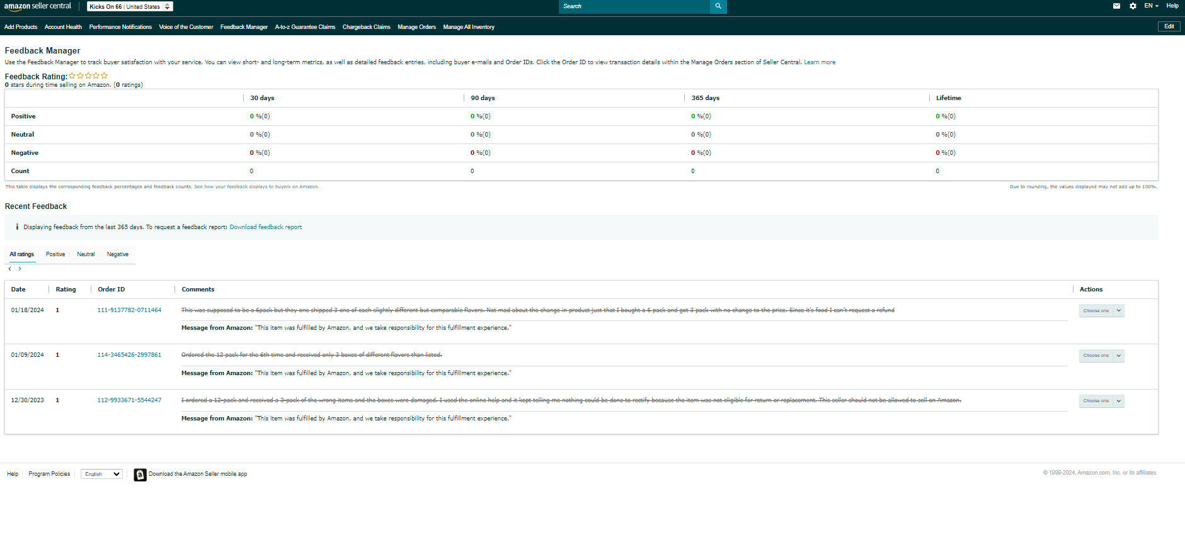Click the 365 days column header
The width and height of the screenshot is (1185, 552).
pyautogui.click(x=706, y=98)
